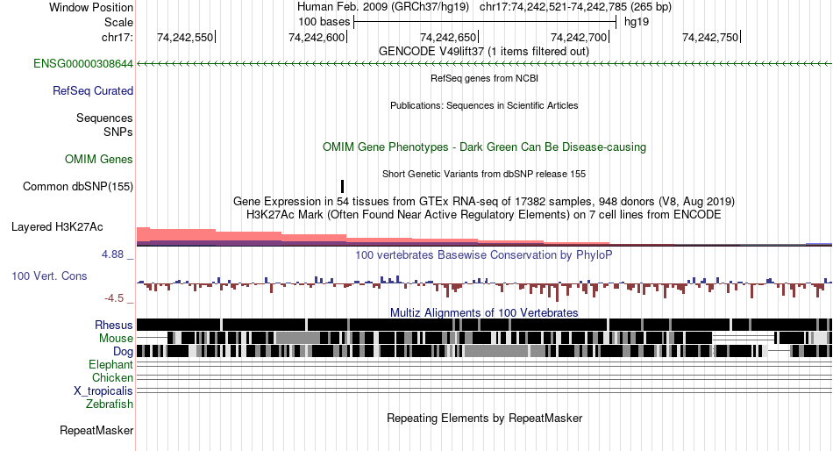The width and height of the screenshot is (833, 451).
Task: Select the X_tropicalis alignment label
Action: (x=103, y=391)
